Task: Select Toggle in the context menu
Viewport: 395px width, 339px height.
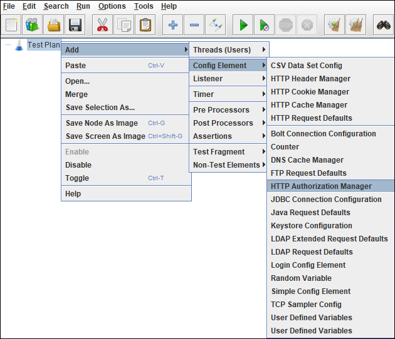Action: [77, 178]
